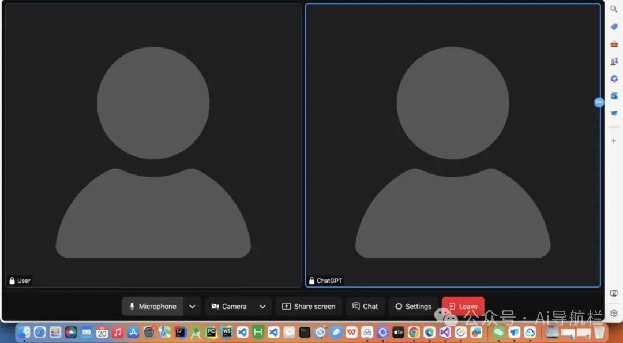Click the Share screen button
623x343 pixels.
click(x=309, y=307)
